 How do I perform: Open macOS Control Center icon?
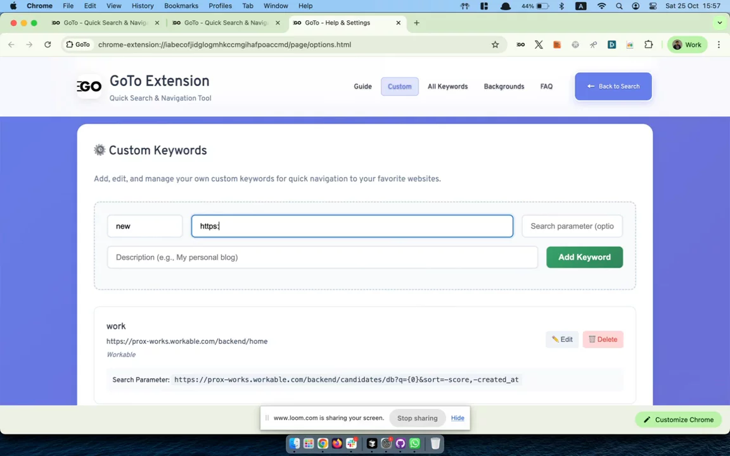(653, 6)
